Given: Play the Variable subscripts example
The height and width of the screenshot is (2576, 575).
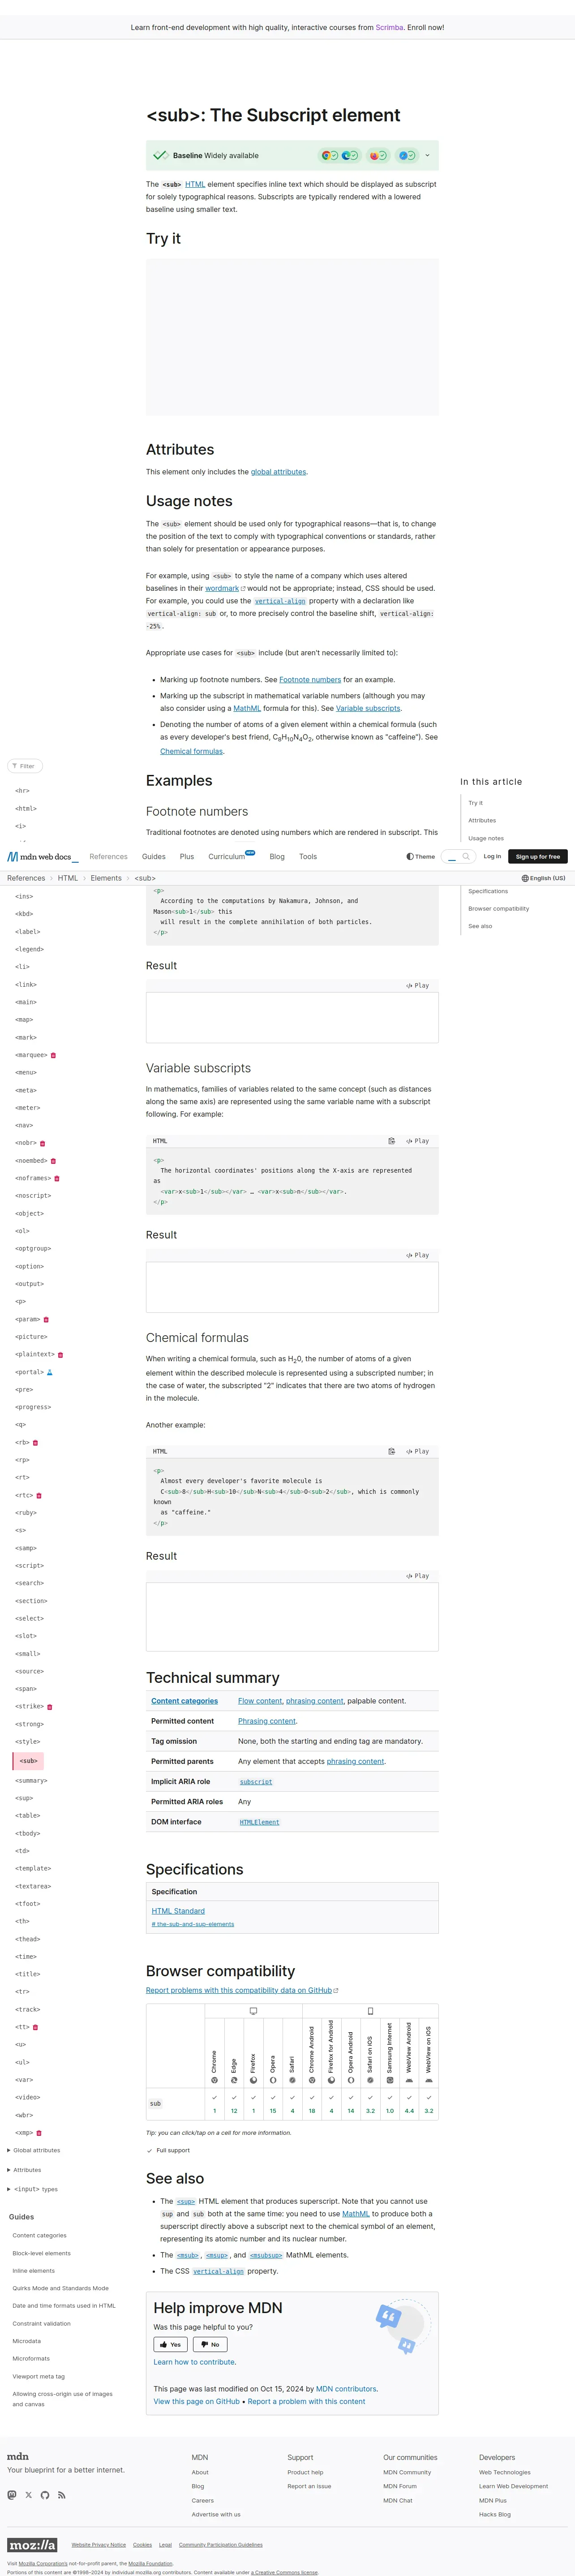Looking at the screenshot, I should pyautogui.click(x=418, y=1141).
